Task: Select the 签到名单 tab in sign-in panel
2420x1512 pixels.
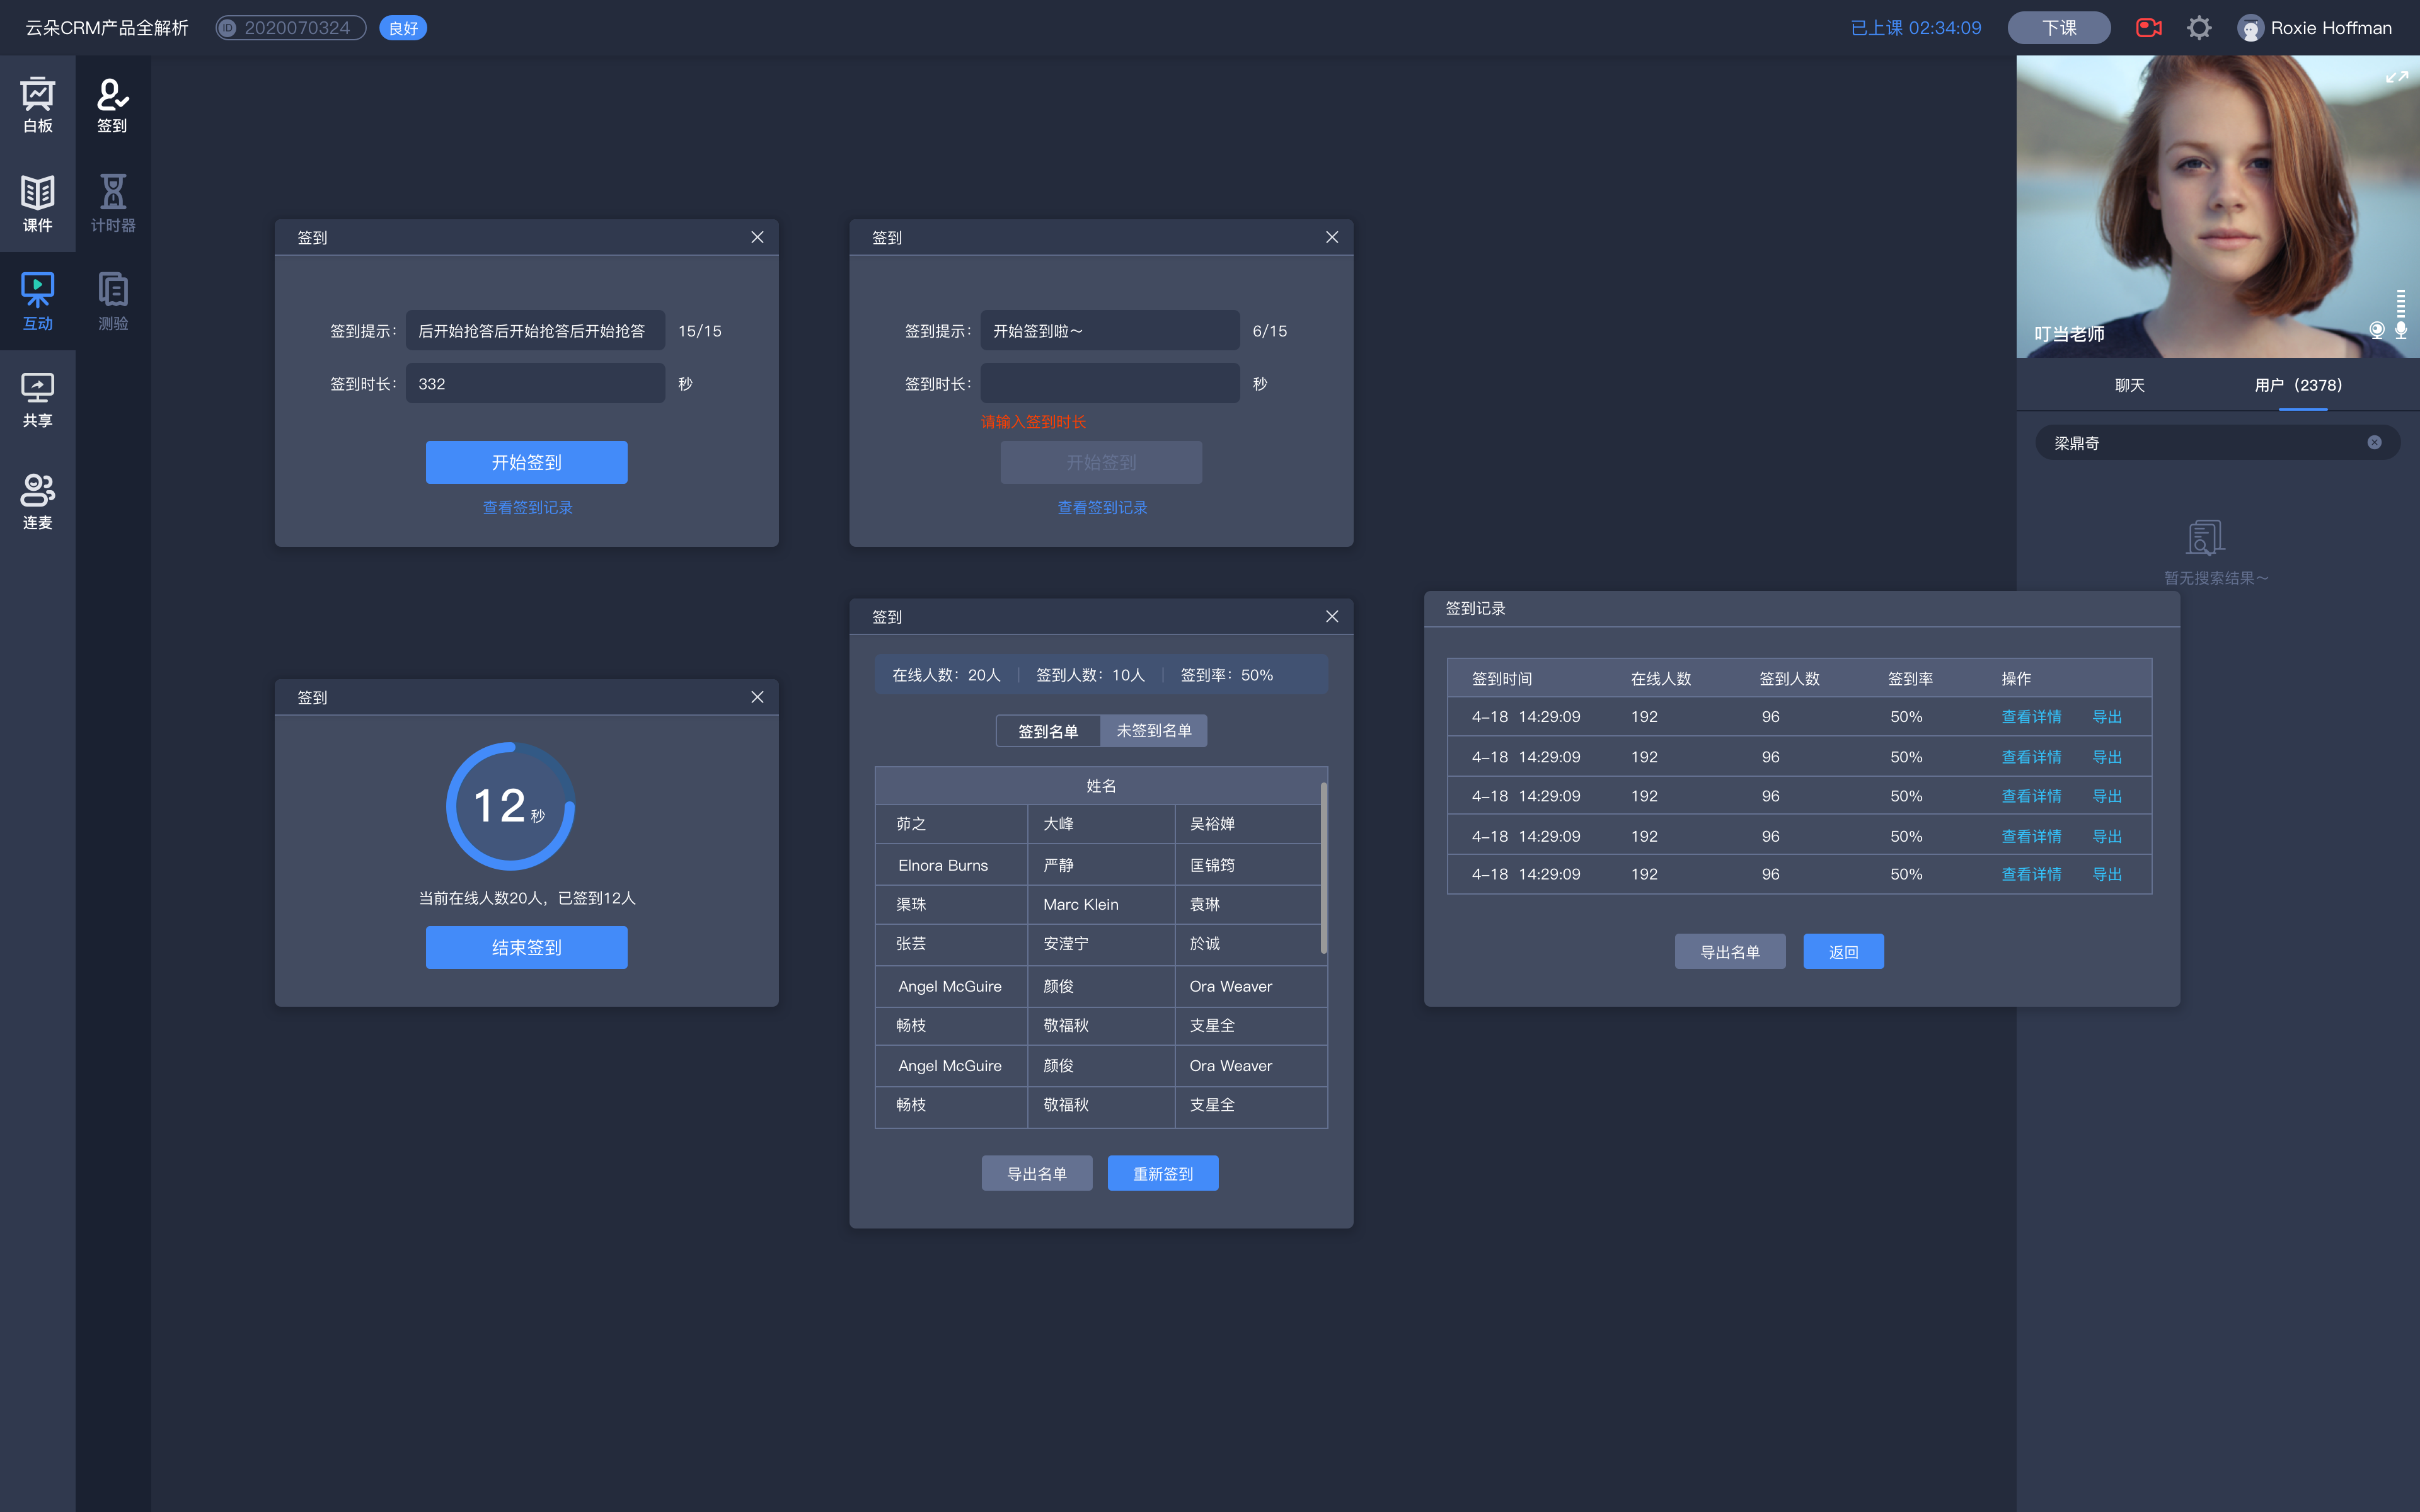Action: (1047, 730)
